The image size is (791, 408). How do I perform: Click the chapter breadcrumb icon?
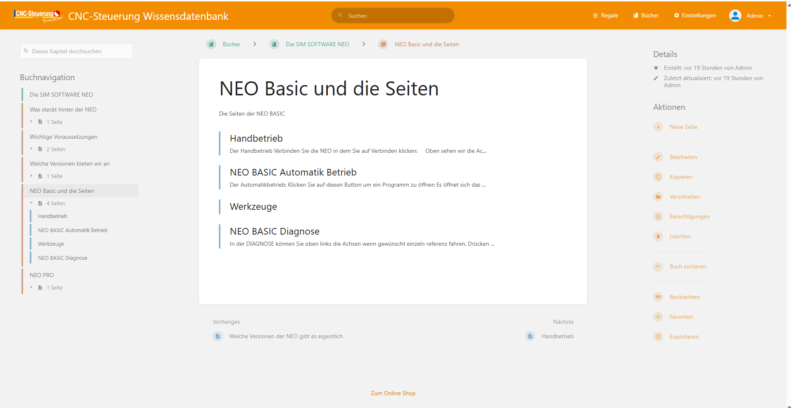383,44
